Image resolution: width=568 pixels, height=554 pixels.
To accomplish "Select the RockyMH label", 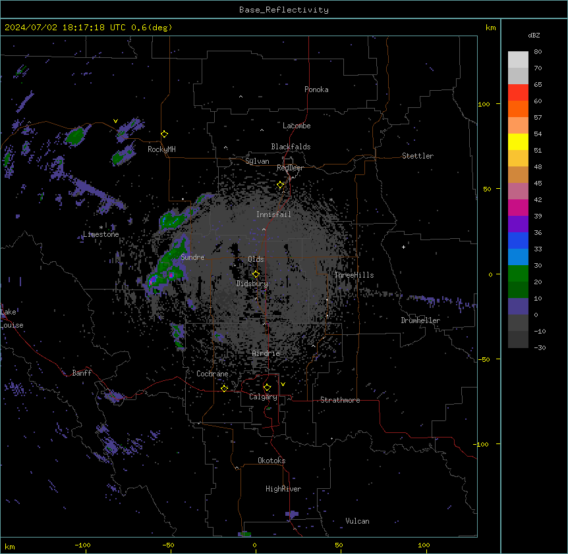I will click(x=161, y=149).
